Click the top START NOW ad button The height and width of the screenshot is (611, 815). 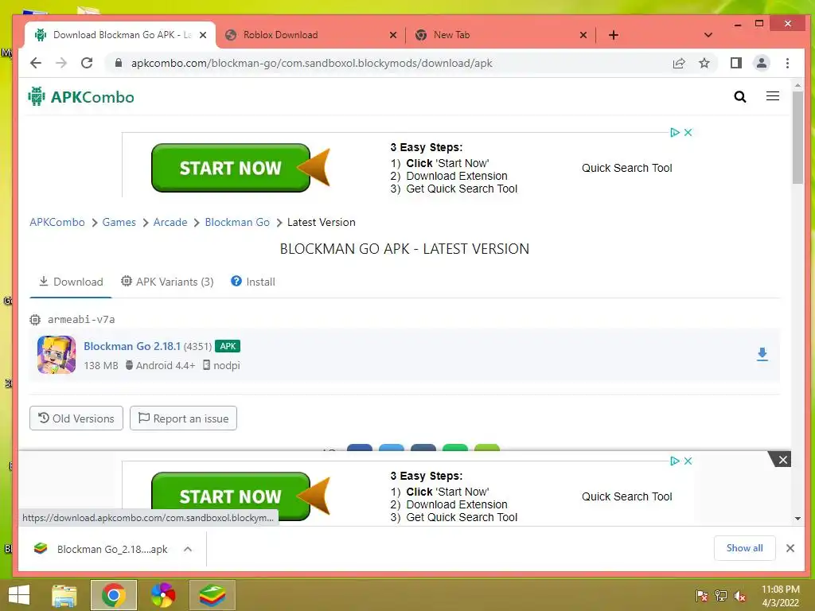pos(231,168)
